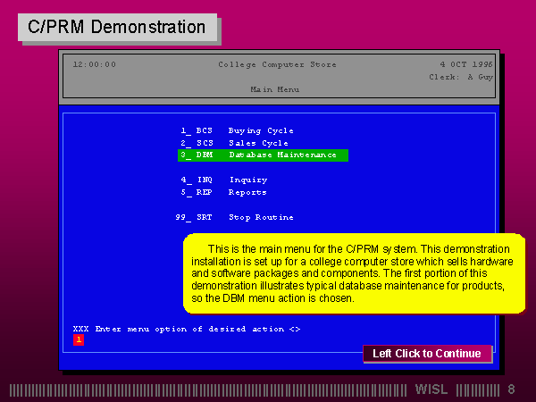Screen dimensions: 536x402
Task: Click the short striped bar right of WISL
Action: point(479,389)
